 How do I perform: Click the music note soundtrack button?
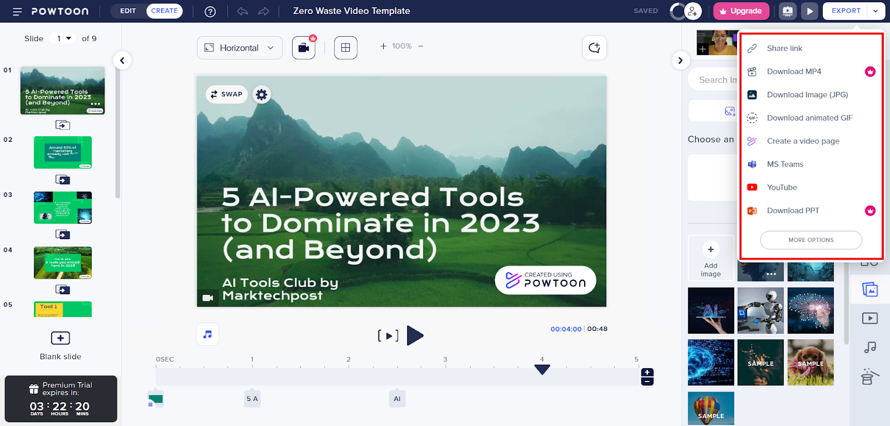[x=207, y=334]
